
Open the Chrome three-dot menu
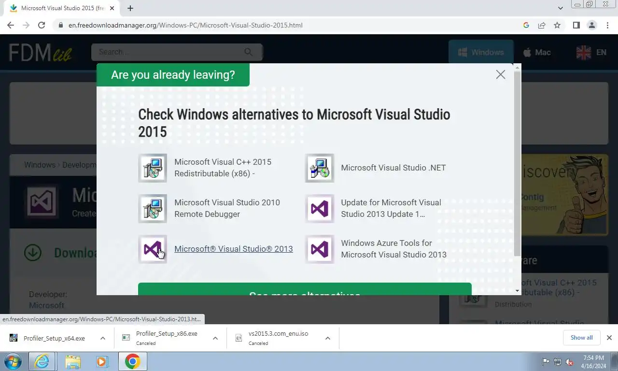coord(607,25)
